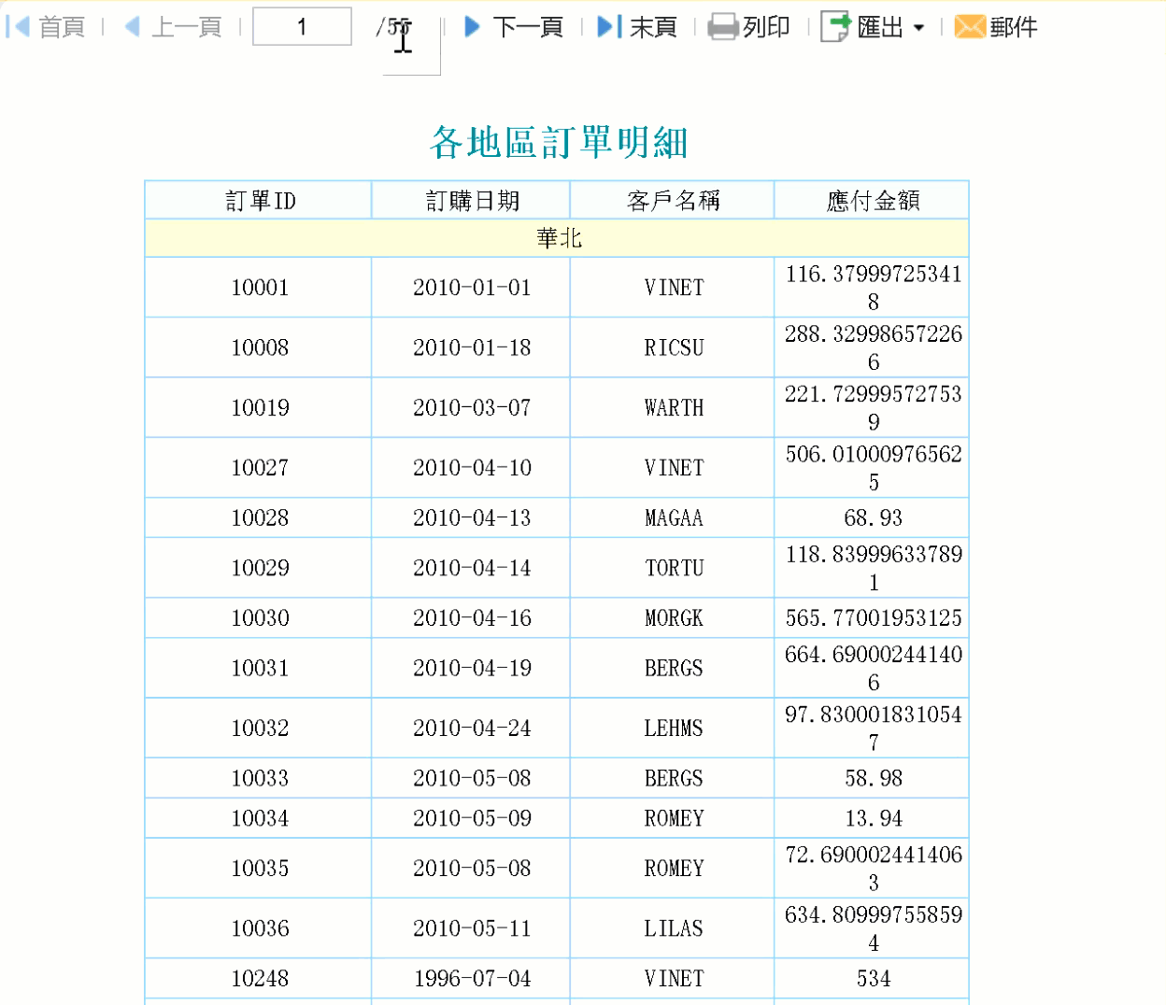The image size is (1166, 1005).
Task: Click order ID 10019 cell
Action: point(259,407)
